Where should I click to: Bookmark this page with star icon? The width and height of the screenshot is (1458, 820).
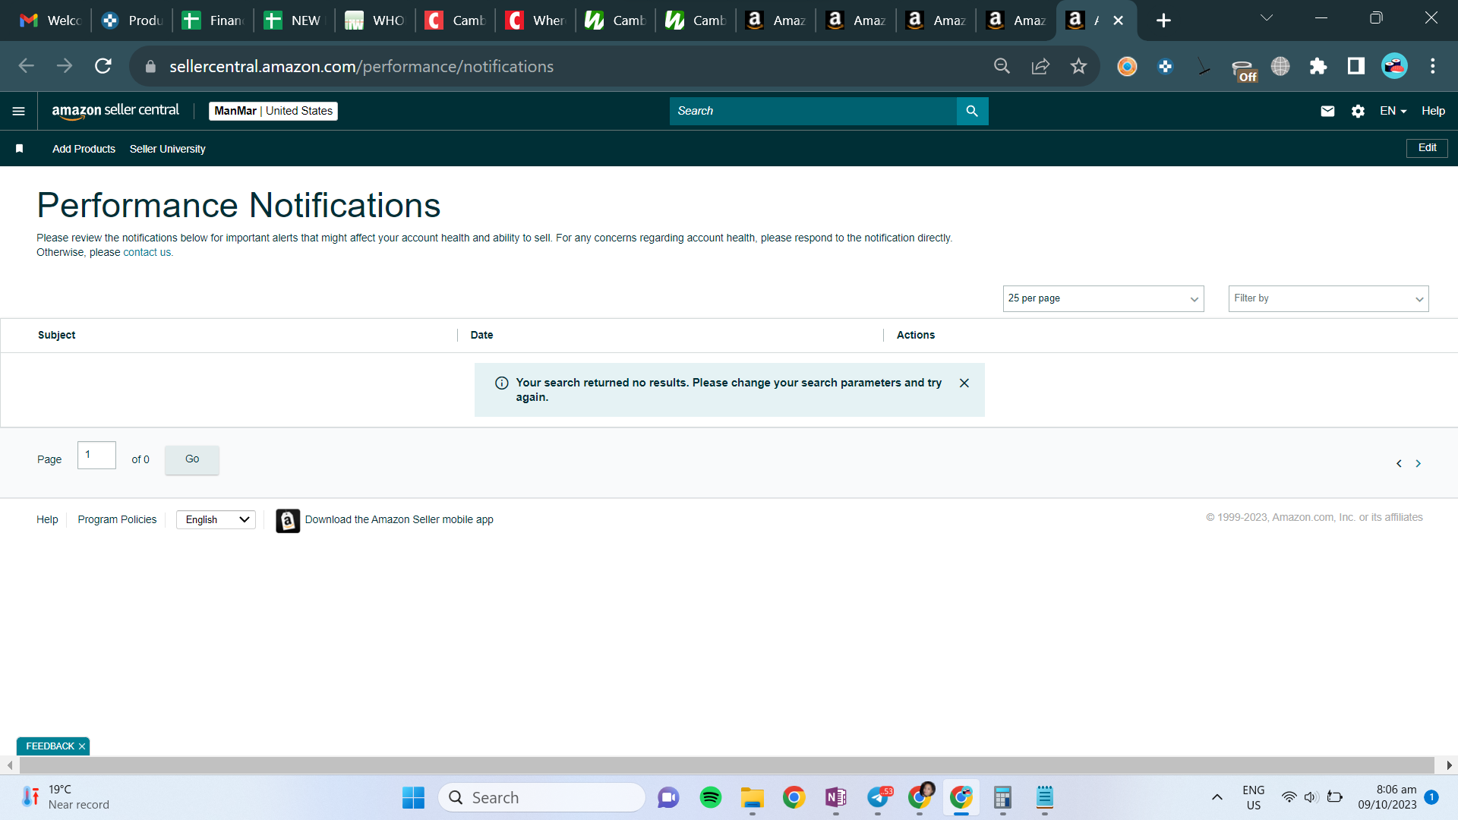1078,66
